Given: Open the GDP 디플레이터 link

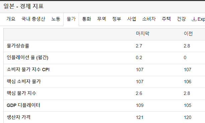Looking at the screenshot, I should (x=23, y=105).
